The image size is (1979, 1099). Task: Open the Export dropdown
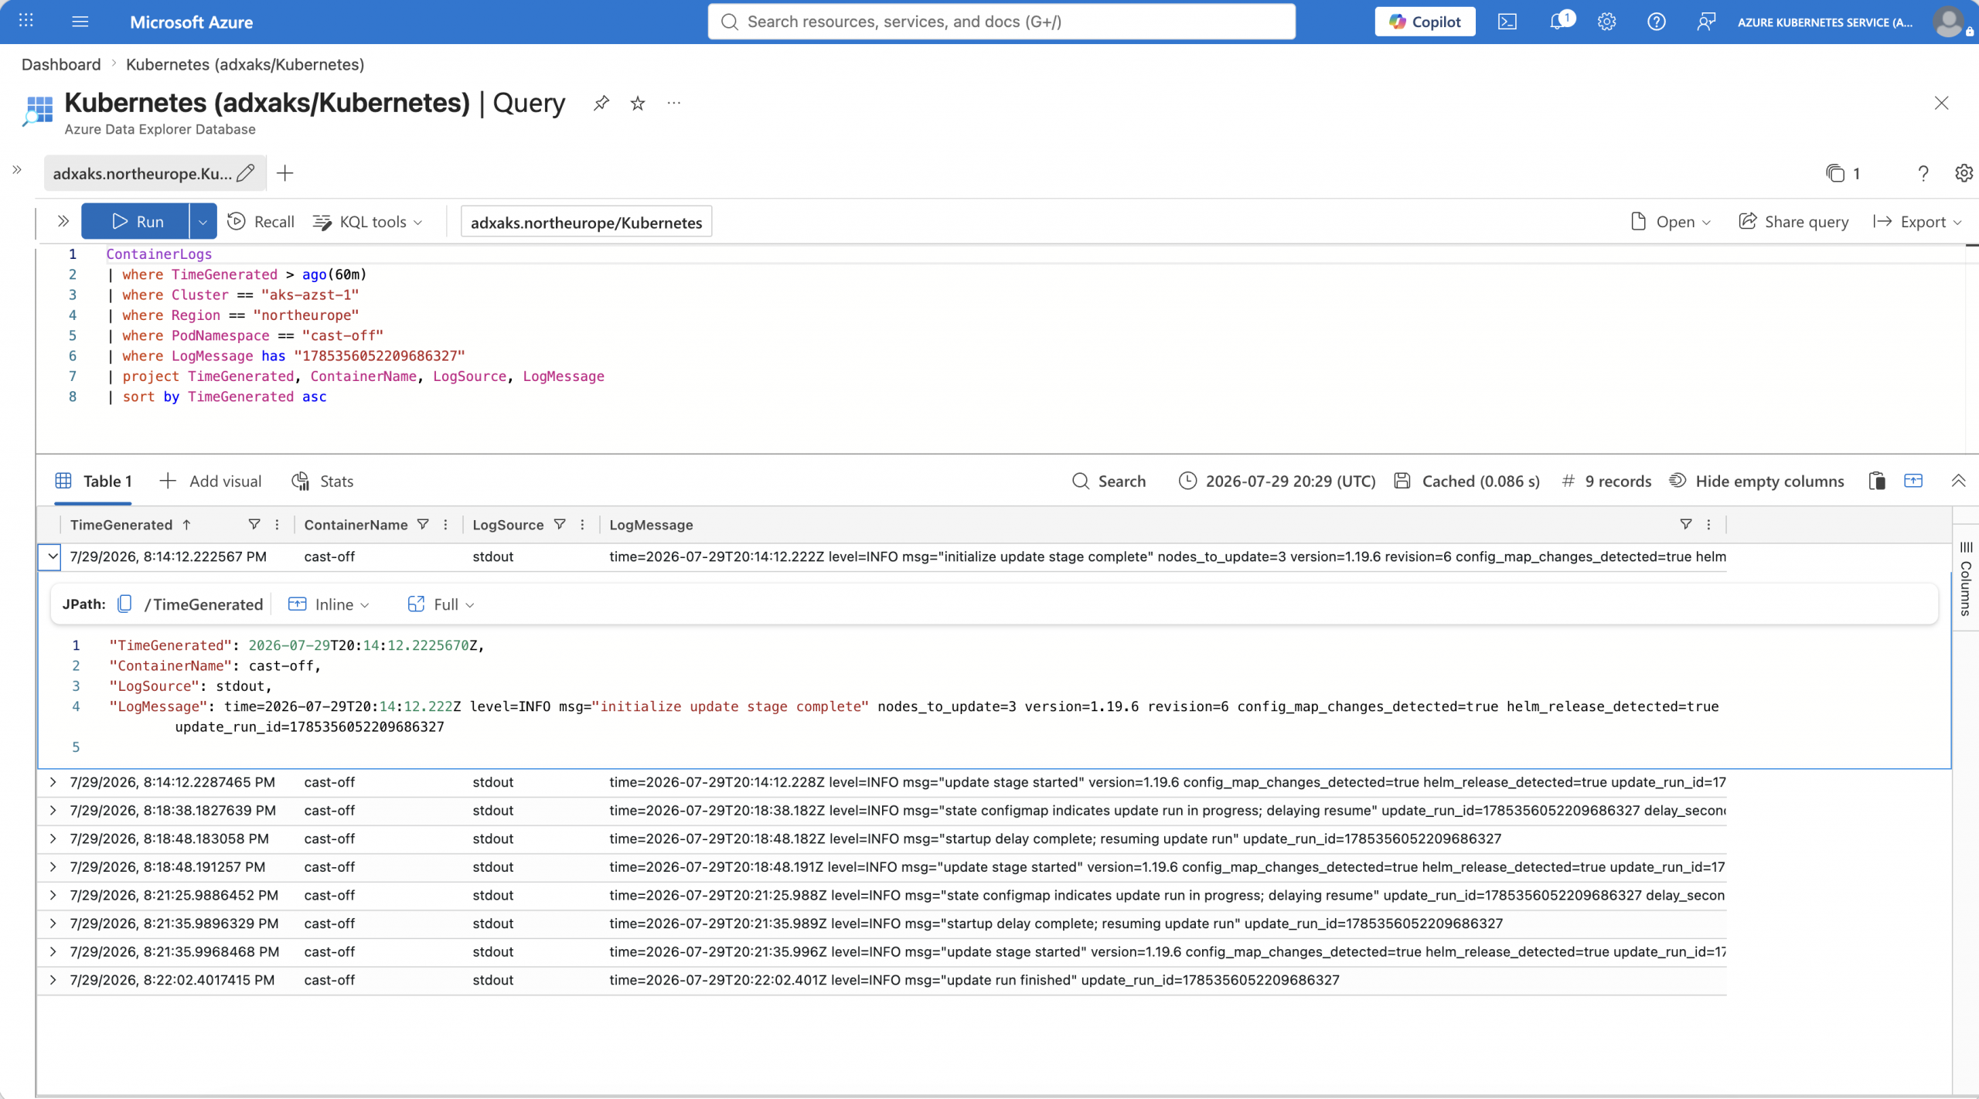[1917, 222]
